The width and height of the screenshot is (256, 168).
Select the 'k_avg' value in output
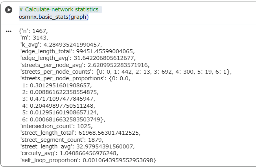73,45
